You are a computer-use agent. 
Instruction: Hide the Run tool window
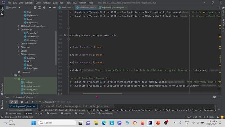219,97
